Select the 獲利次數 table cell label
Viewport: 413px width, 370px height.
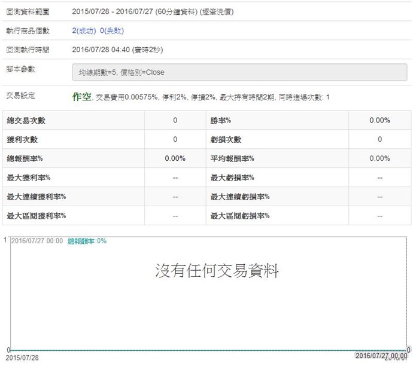pos(22,140)
